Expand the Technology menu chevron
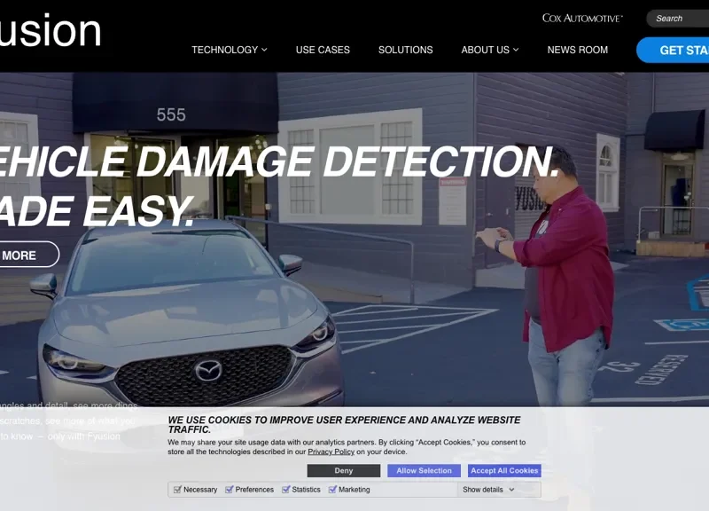This screenshot has width=709, height=511. [264, 50]
